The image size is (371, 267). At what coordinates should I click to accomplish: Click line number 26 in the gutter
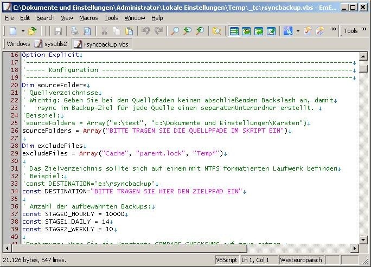tap(15, 131)
